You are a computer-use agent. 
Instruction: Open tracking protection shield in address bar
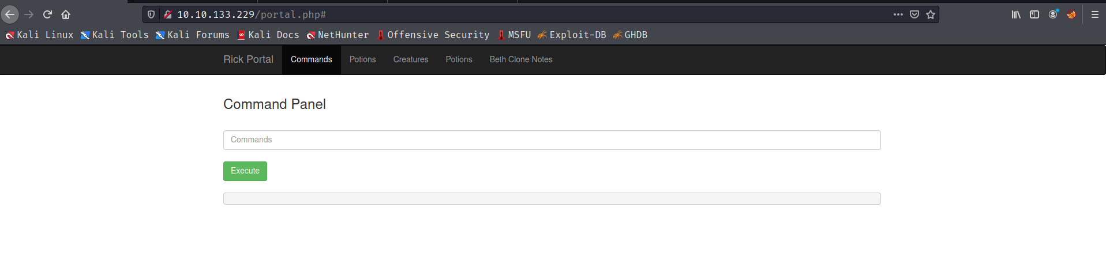click(x=151, y=14)
